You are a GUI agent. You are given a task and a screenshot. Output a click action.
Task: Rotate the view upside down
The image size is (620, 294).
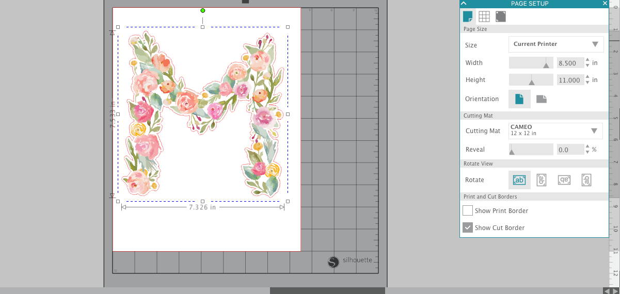[564, 180]
